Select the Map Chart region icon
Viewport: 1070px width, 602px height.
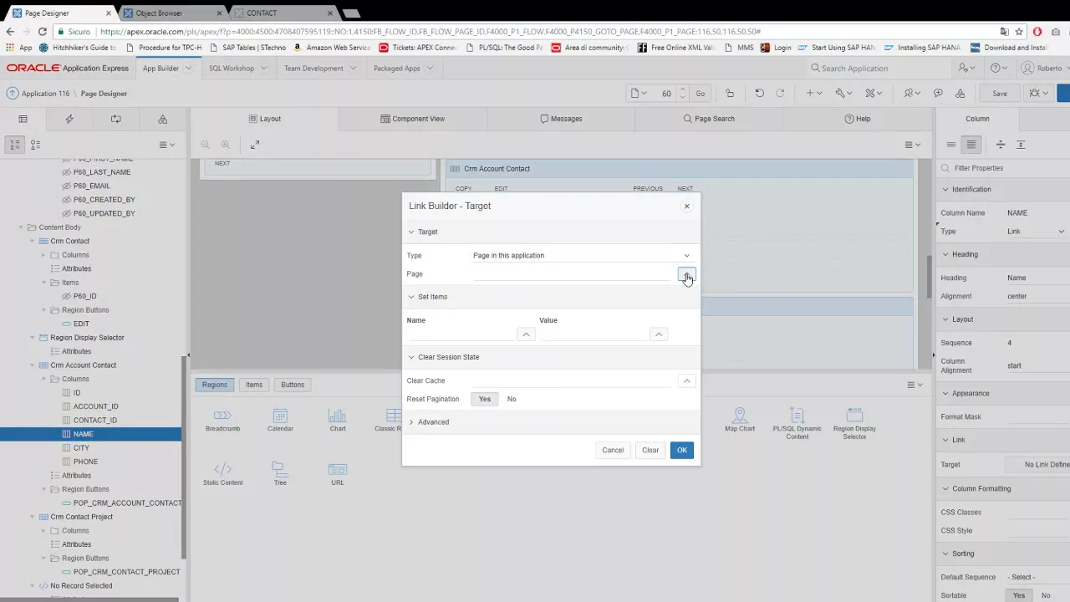[740, 420]
